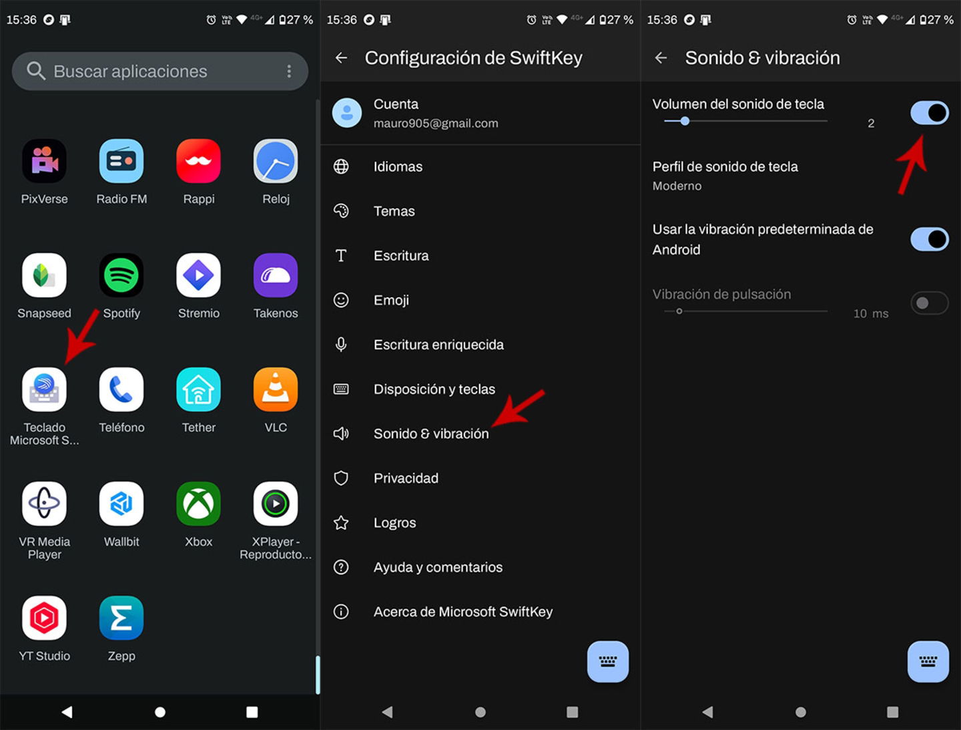Open the Wallbit app
The height and width of the screenshot is (730, 961).
point(121,504)
